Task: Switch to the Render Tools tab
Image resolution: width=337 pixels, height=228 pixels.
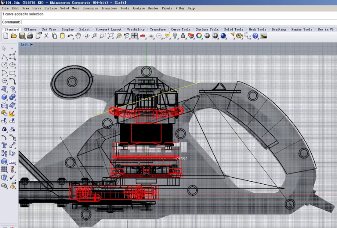Action: click(301, 30)
